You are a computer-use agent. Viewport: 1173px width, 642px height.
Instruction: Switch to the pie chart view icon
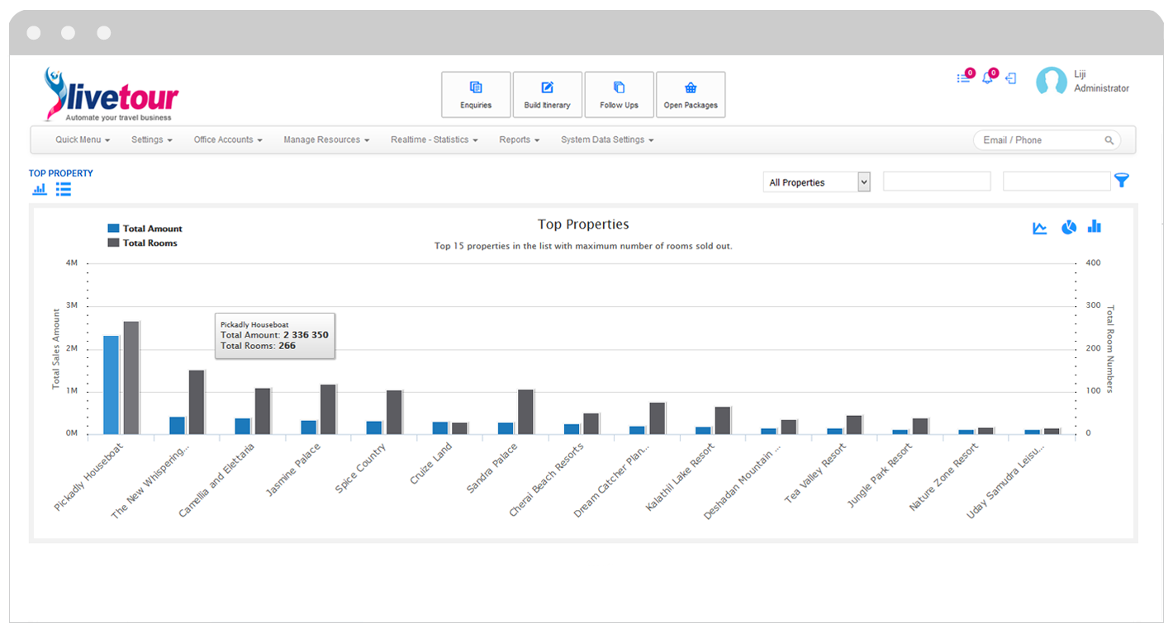tap(1068, 227)
